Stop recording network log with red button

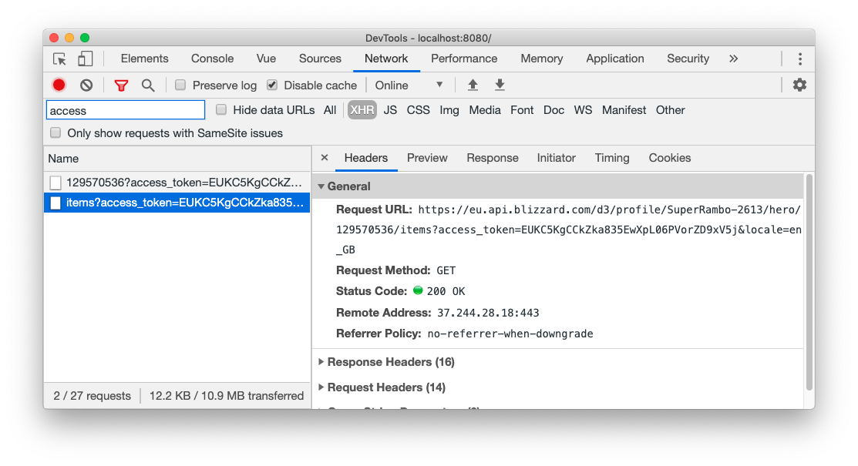[59, 85]
